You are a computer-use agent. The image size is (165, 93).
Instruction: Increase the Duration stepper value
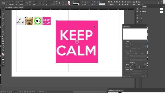[x=131, y=51]
